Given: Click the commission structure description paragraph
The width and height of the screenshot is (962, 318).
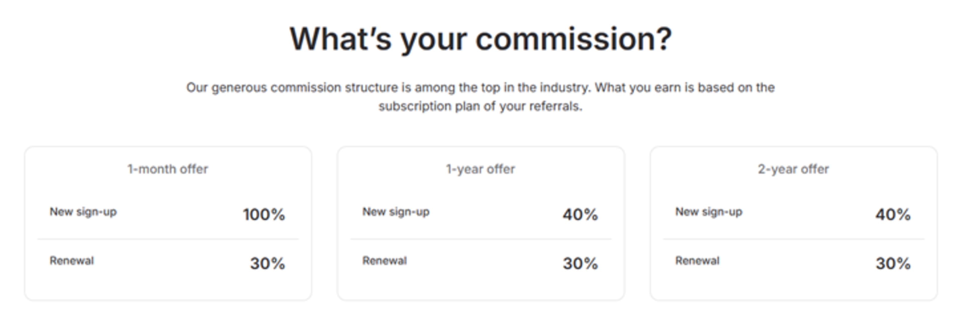Looking at the screenshot, I should click(481, 97).
